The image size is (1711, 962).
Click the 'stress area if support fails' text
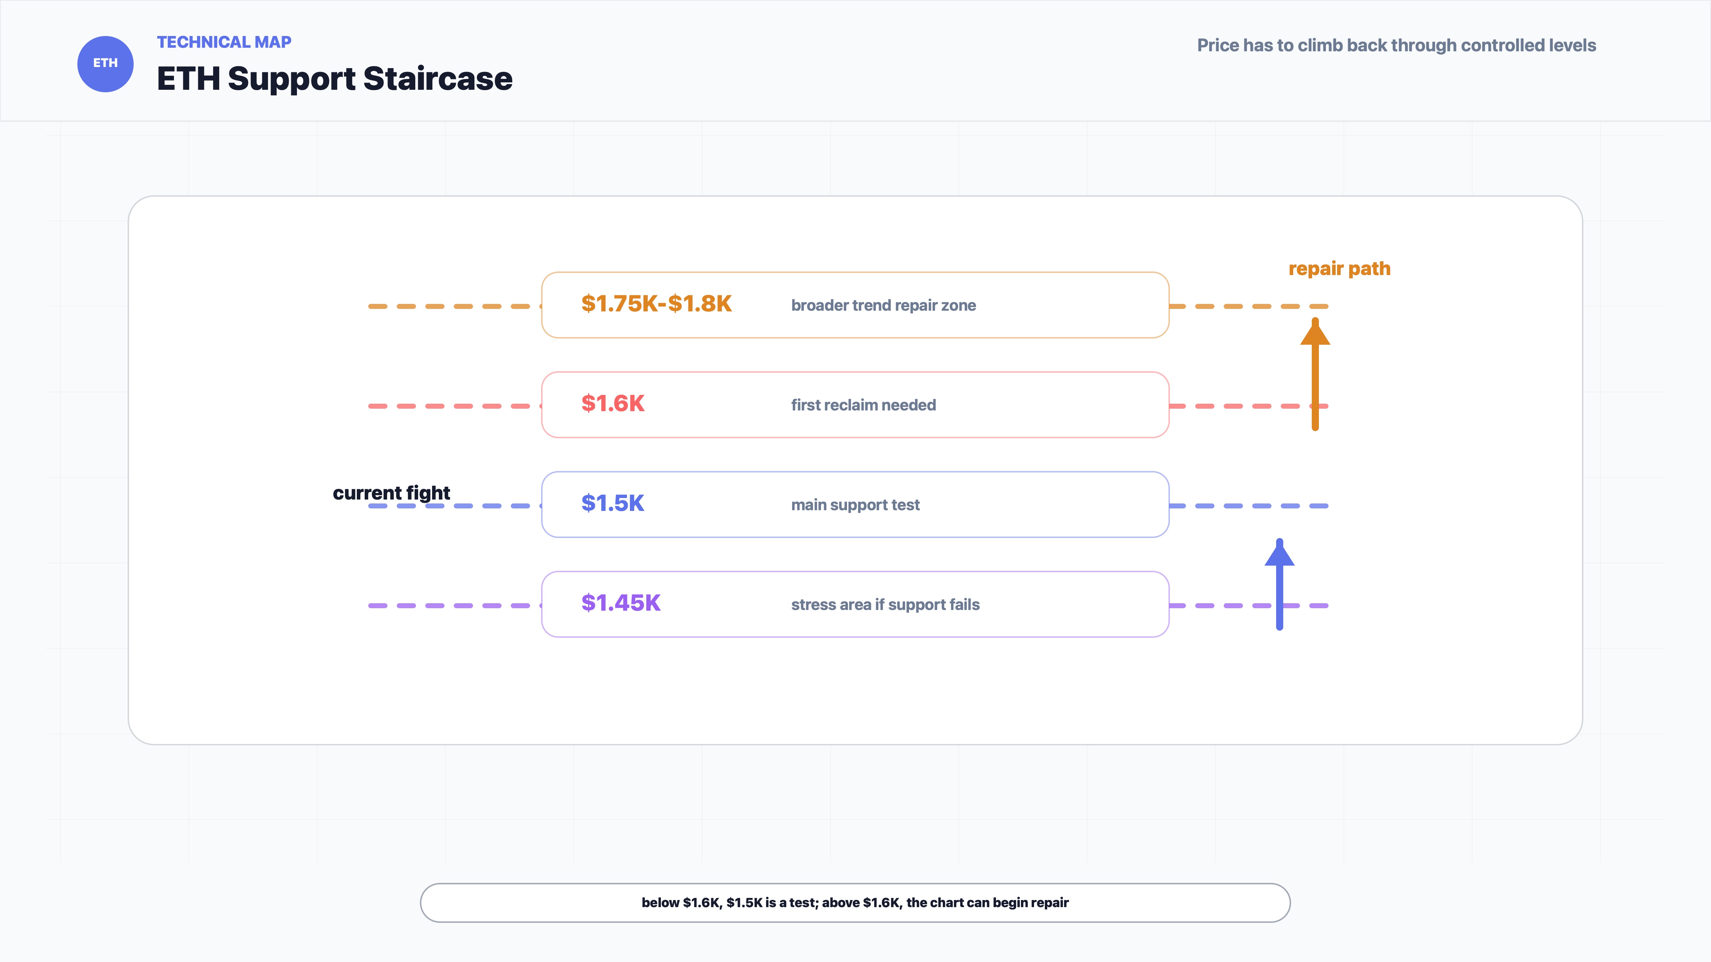[885, 605]
